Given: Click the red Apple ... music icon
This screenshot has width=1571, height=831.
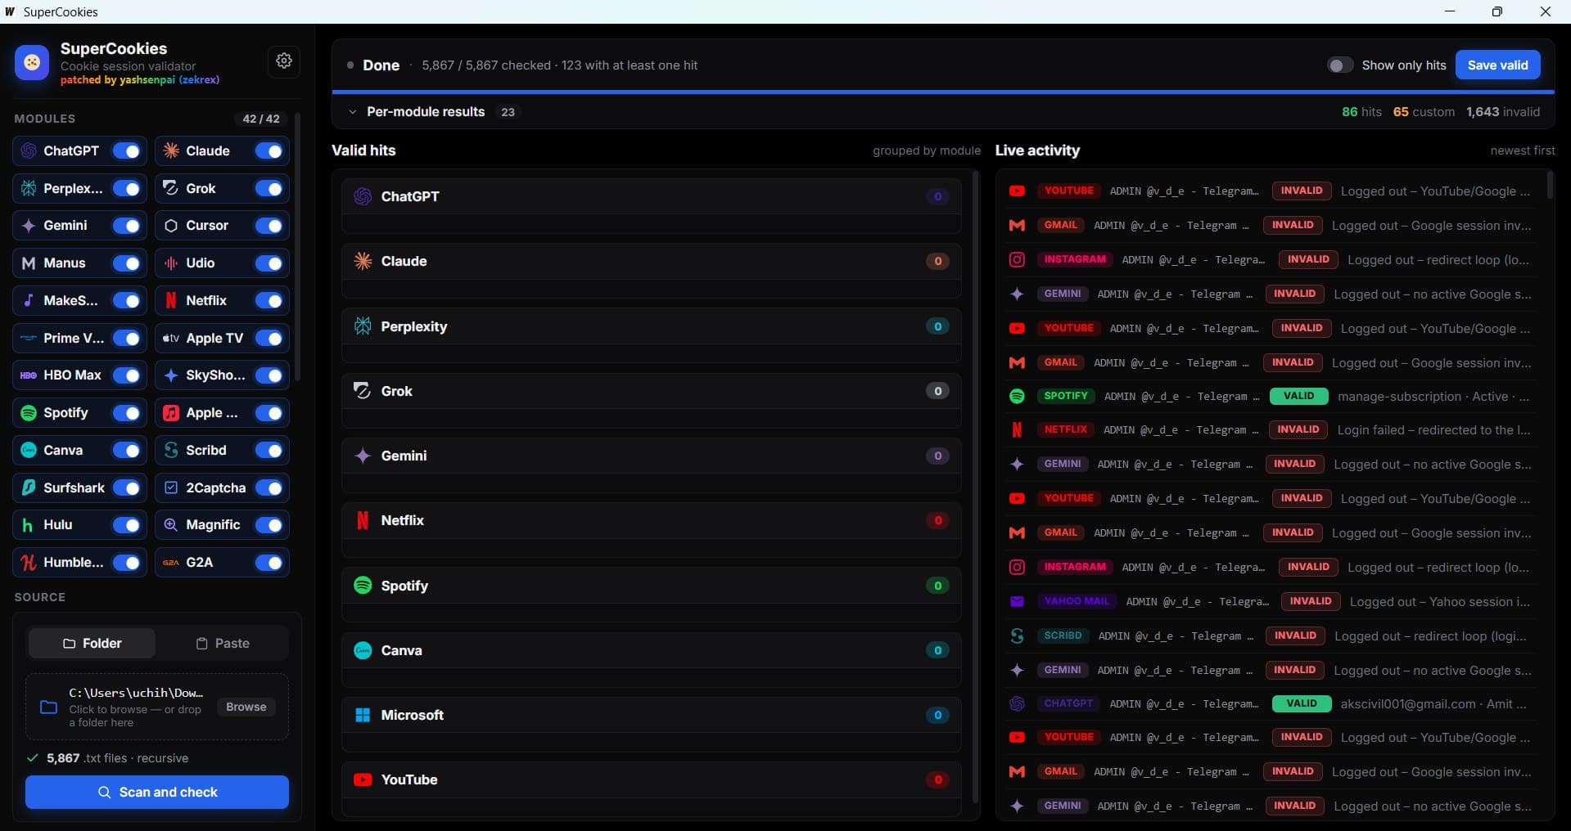Looking at the screenshot, I should pos(171,413).
